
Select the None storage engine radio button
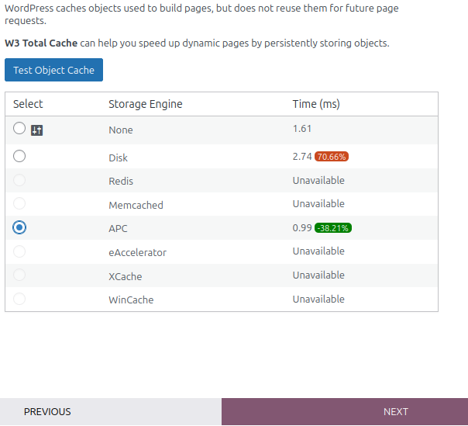[19, 128]
